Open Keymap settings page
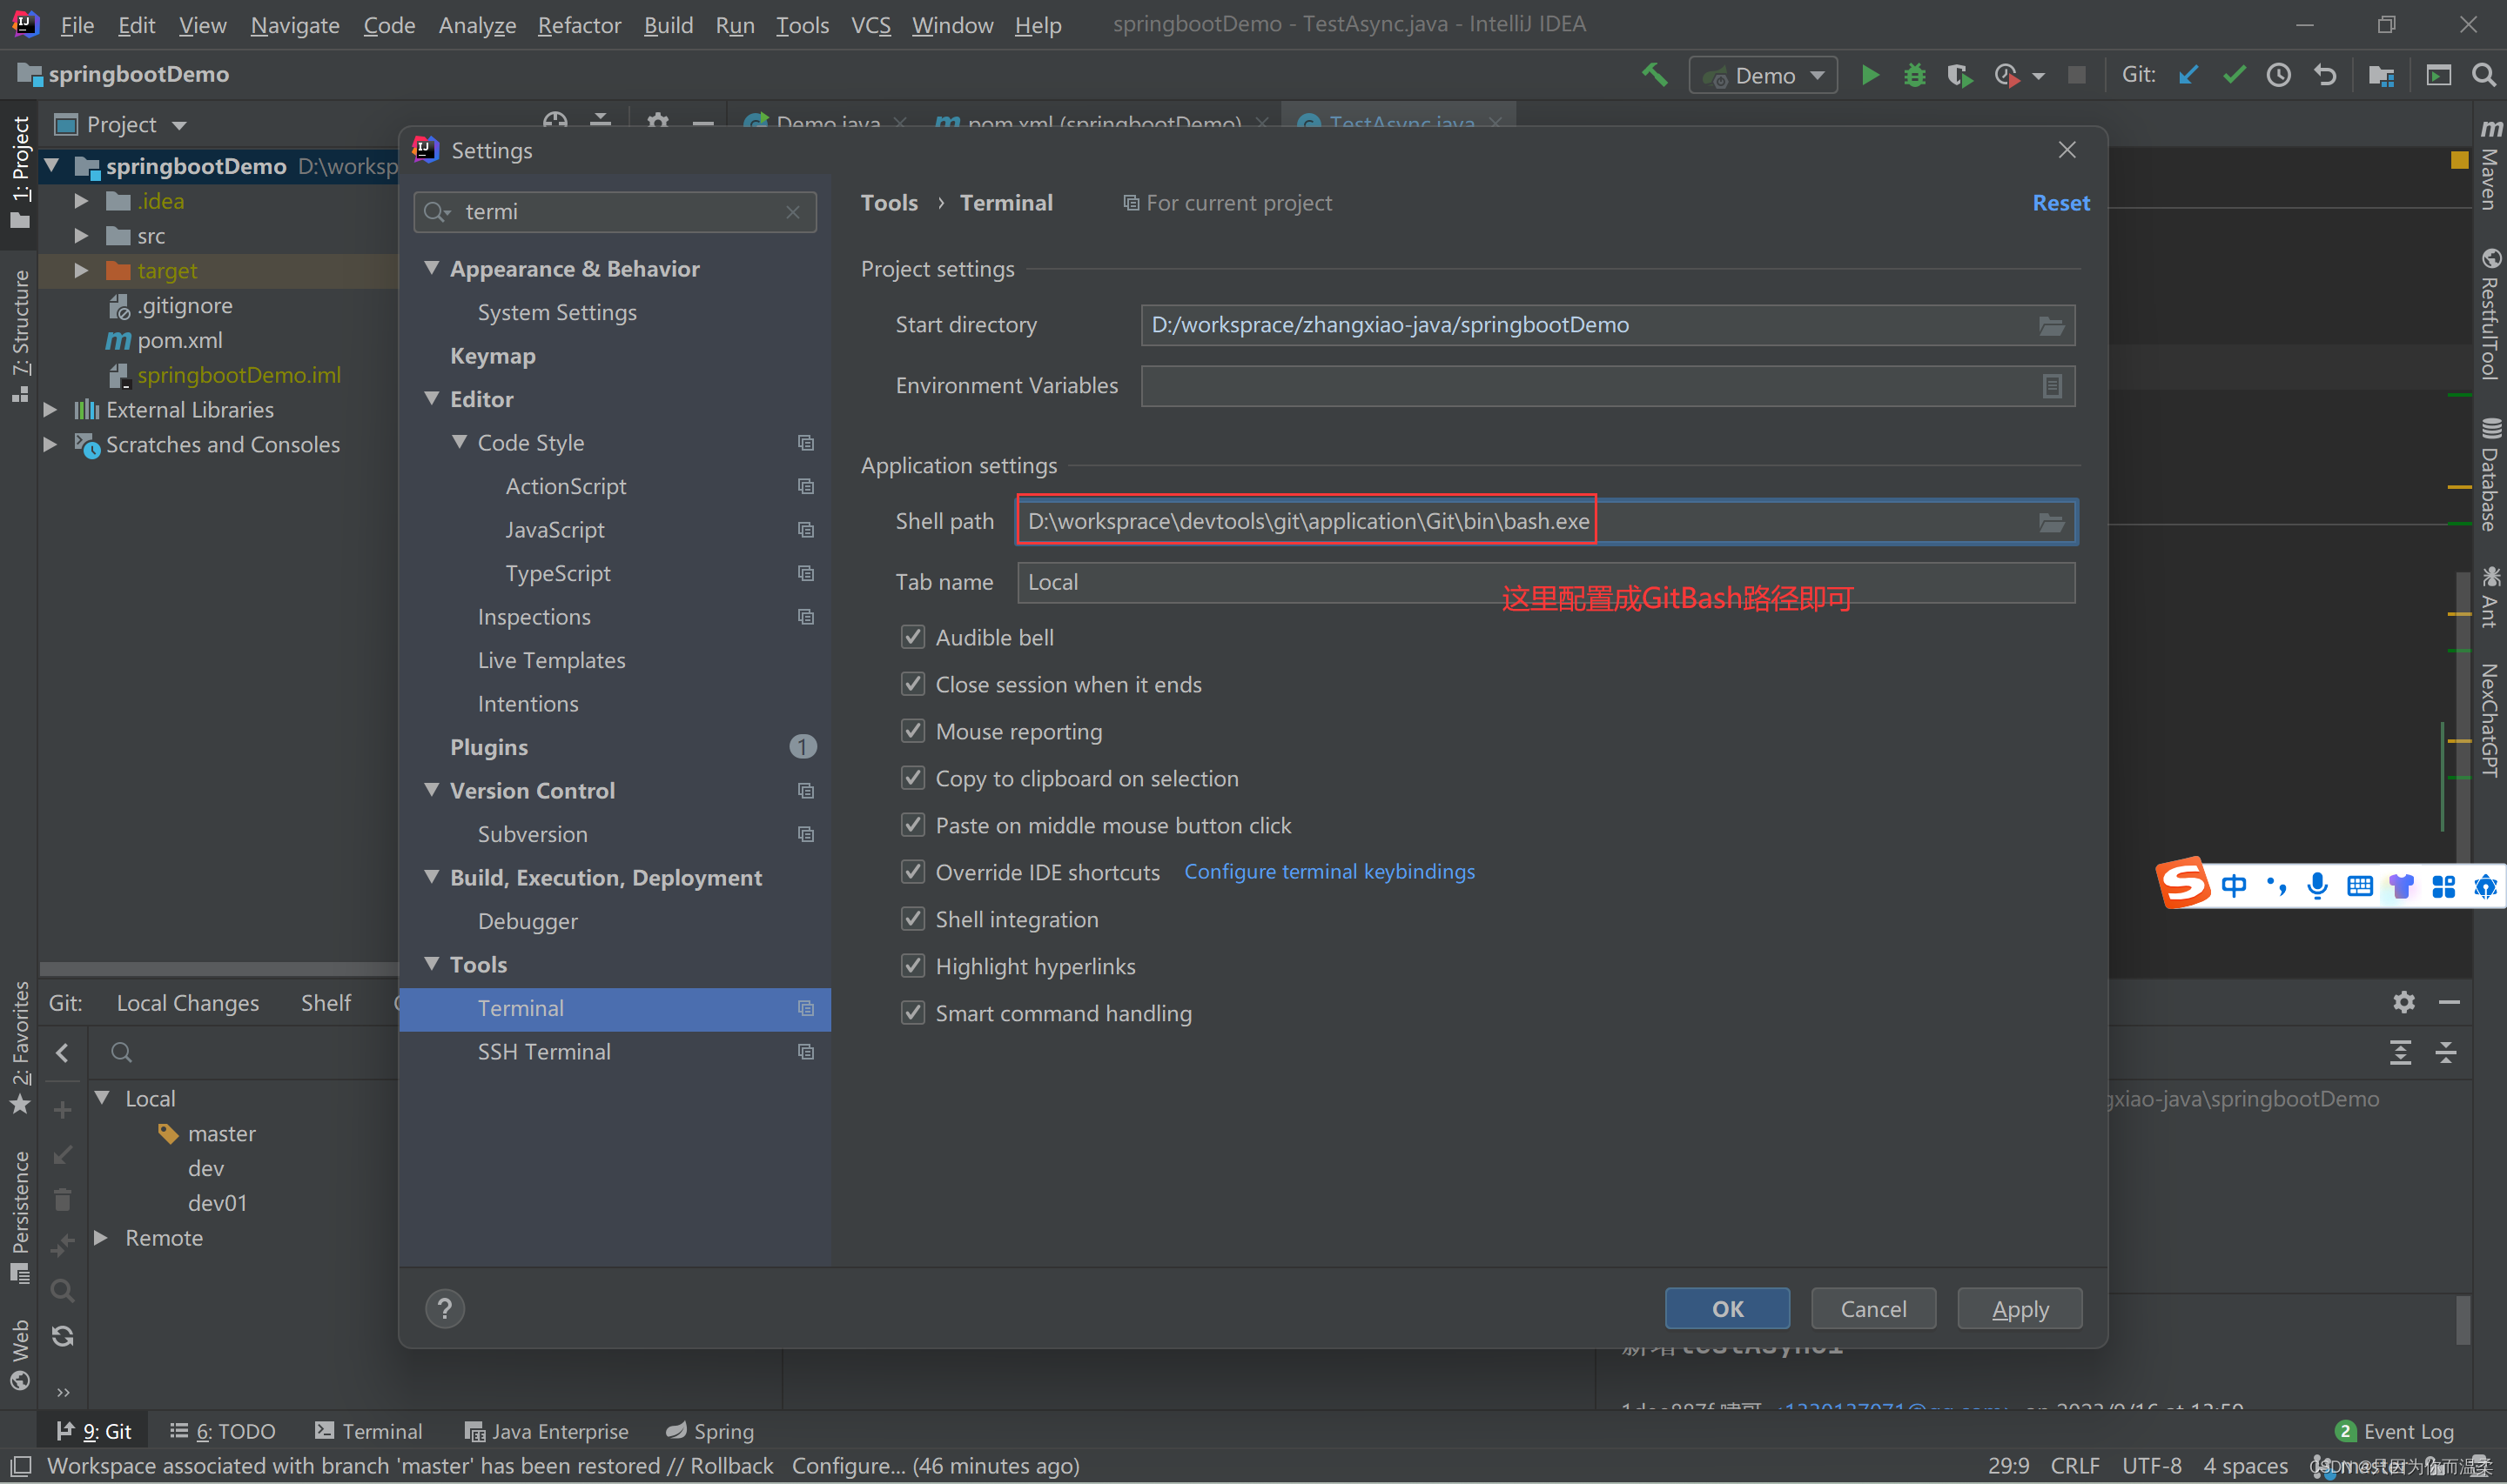The width and height of the screenshot is (2507, 1484). (492, 356)
